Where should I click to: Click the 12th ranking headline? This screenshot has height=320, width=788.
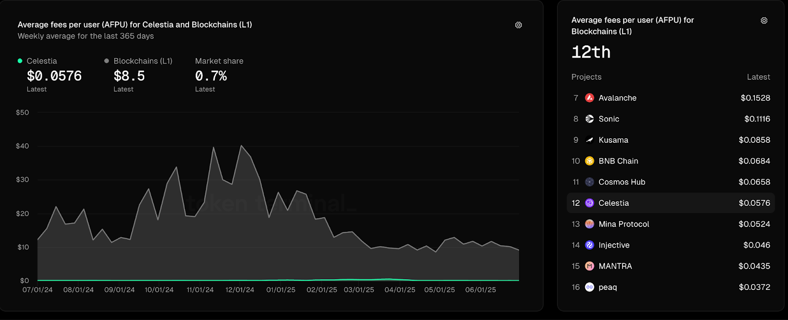591,52
